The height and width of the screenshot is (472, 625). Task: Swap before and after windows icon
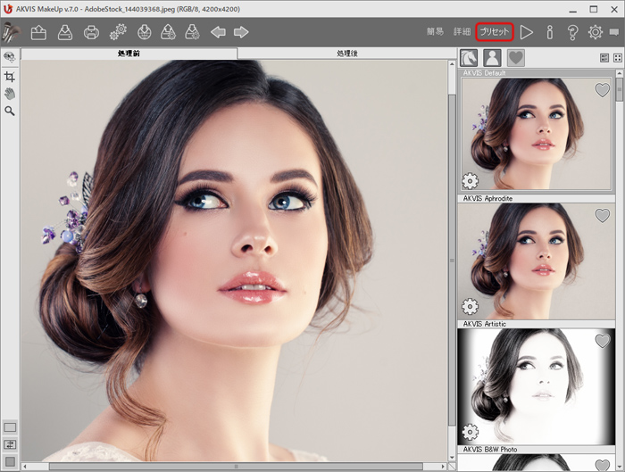(x=10, y=444)
